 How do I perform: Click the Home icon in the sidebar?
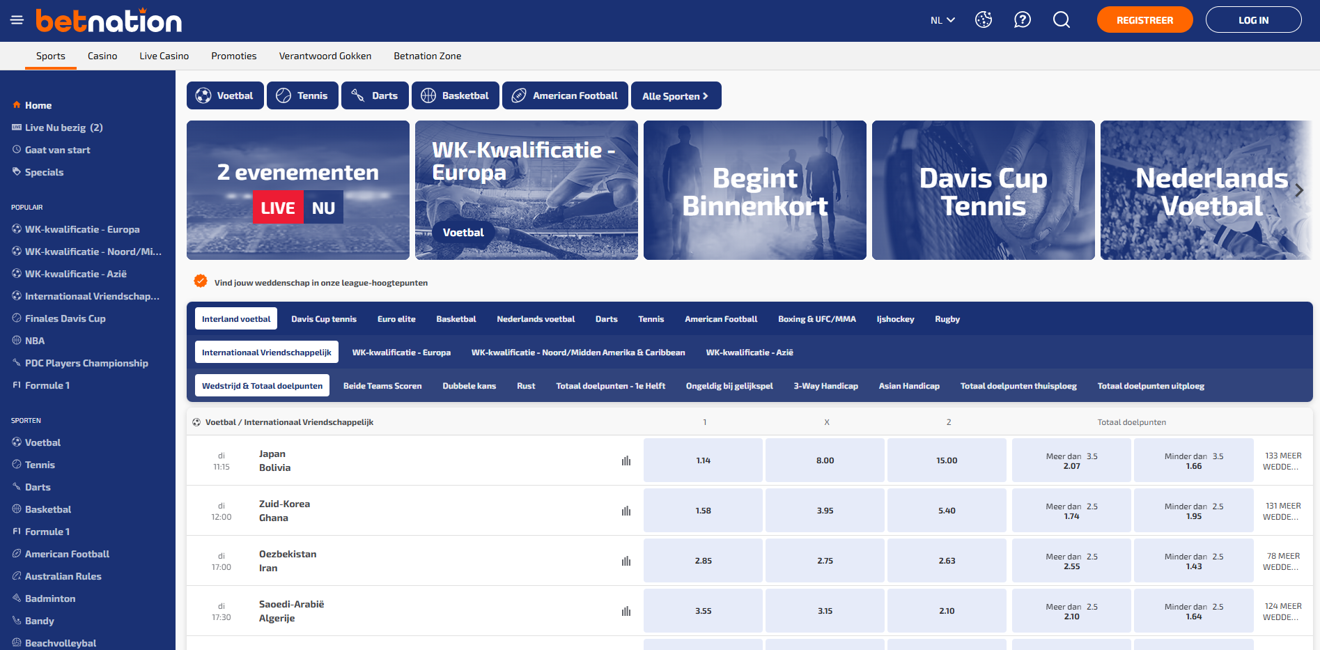point(17,105)
